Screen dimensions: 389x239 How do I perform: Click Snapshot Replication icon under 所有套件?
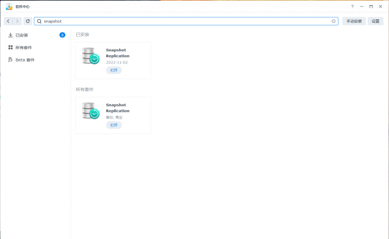[90, 111]
